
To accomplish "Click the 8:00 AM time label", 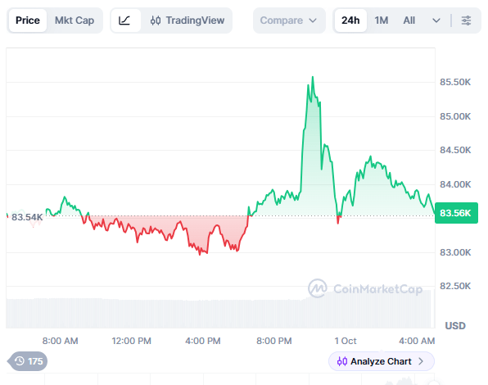I will point(60,341).
